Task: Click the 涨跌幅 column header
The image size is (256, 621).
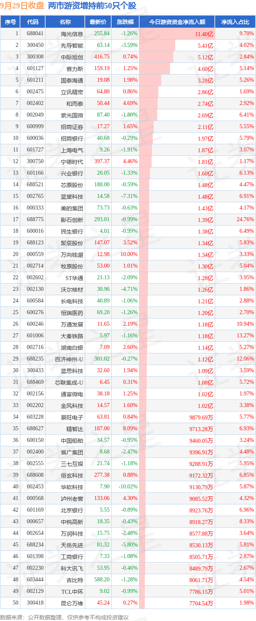Action: tap(125, 22)
